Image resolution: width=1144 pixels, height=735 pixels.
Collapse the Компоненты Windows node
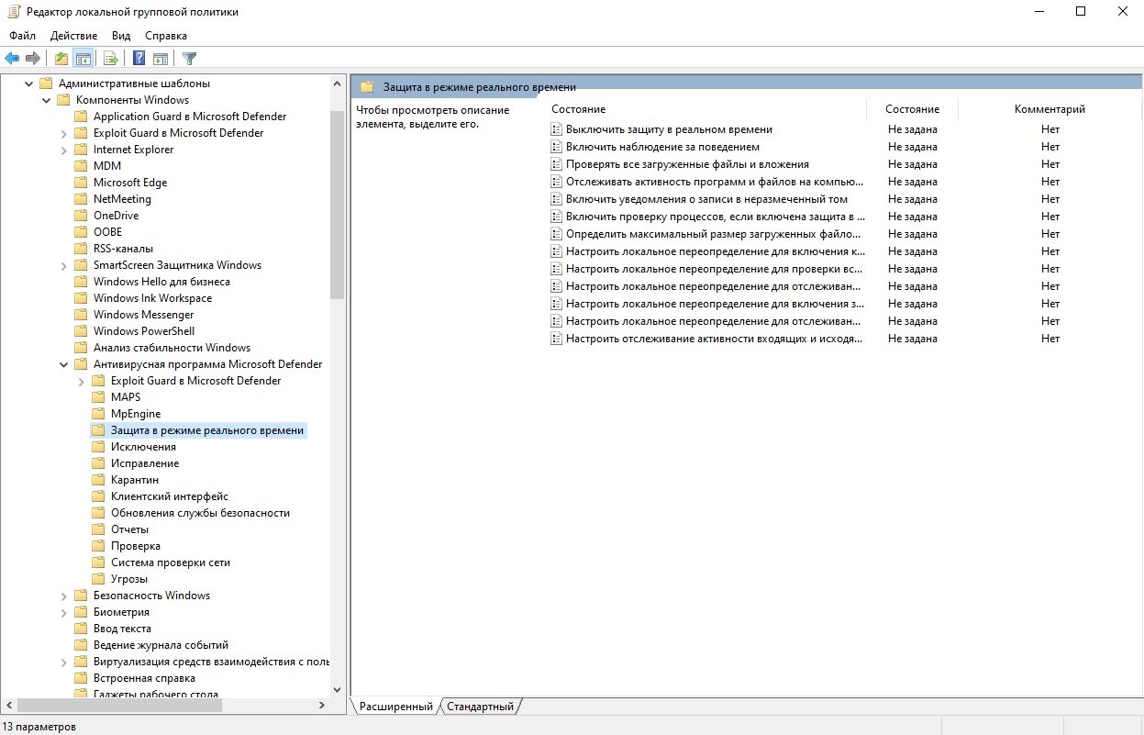pos(46,100)
